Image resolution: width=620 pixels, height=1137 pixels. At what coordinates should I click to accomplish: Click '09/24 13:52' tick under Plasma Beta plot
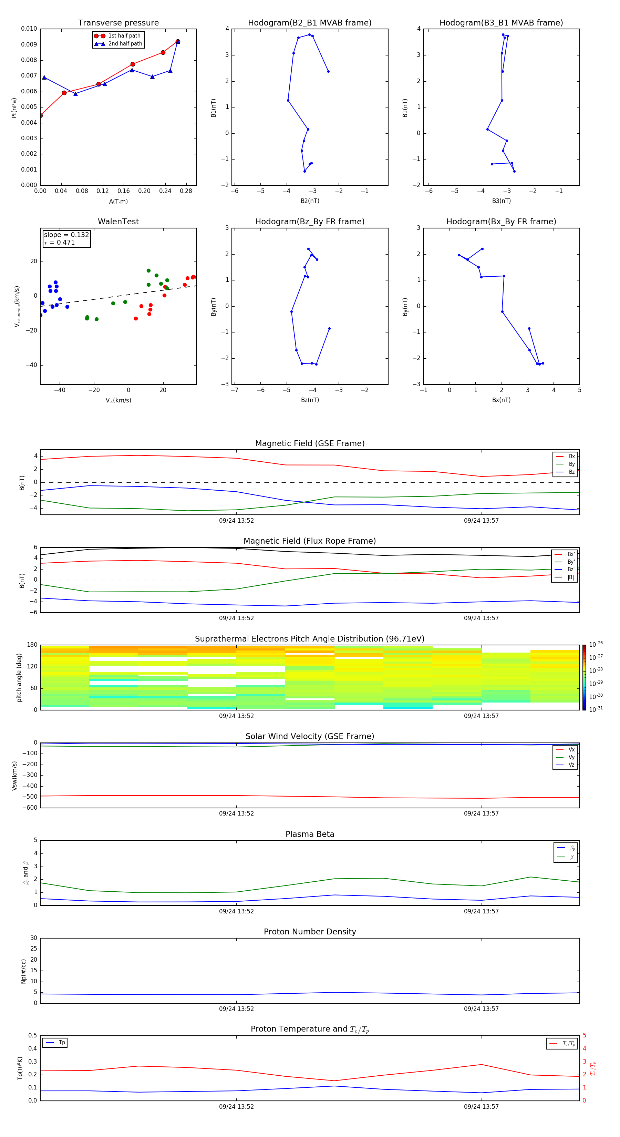[237, 911]
